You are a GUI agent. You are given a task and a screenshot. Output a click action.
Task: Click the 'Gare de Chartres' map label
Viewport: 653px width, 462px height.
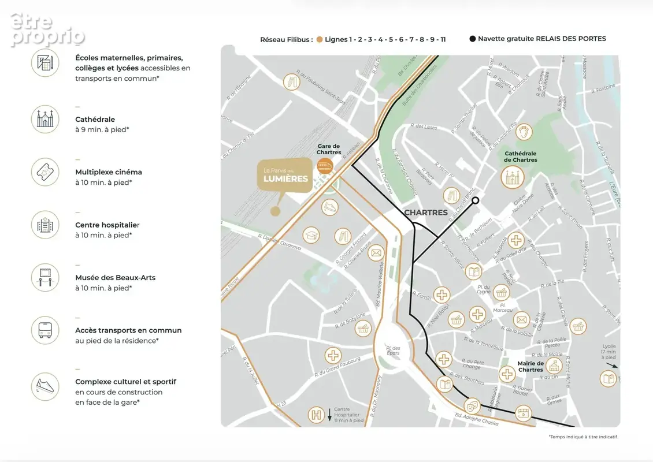[x=329, y=149]
